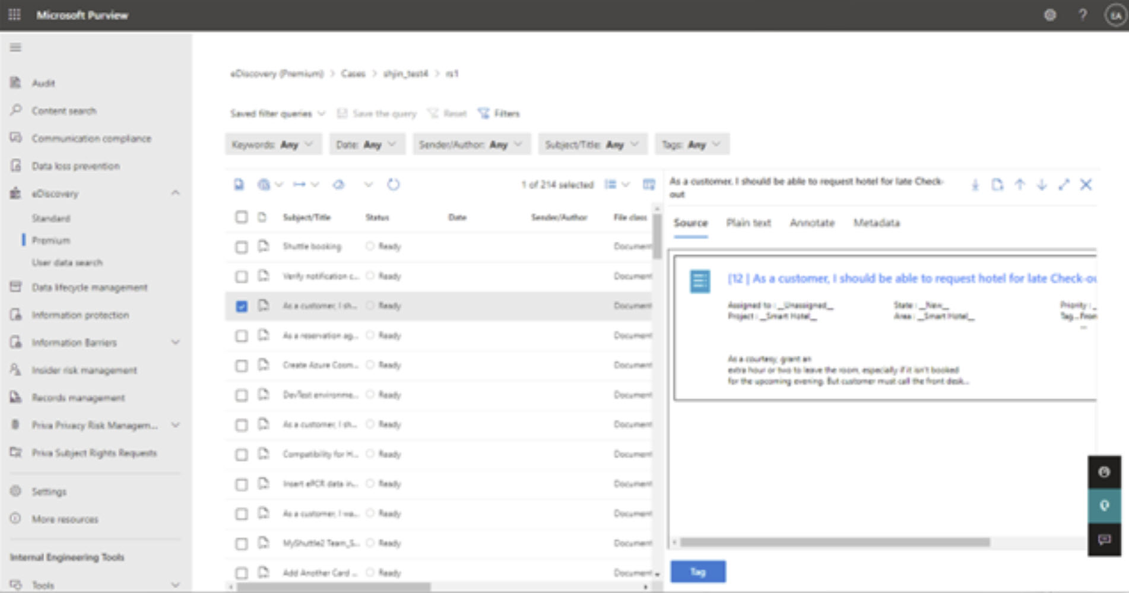This screenshot has height=593, width=1129.
Task: Switch to the Plain text tab
Action: tap(749, 223)
